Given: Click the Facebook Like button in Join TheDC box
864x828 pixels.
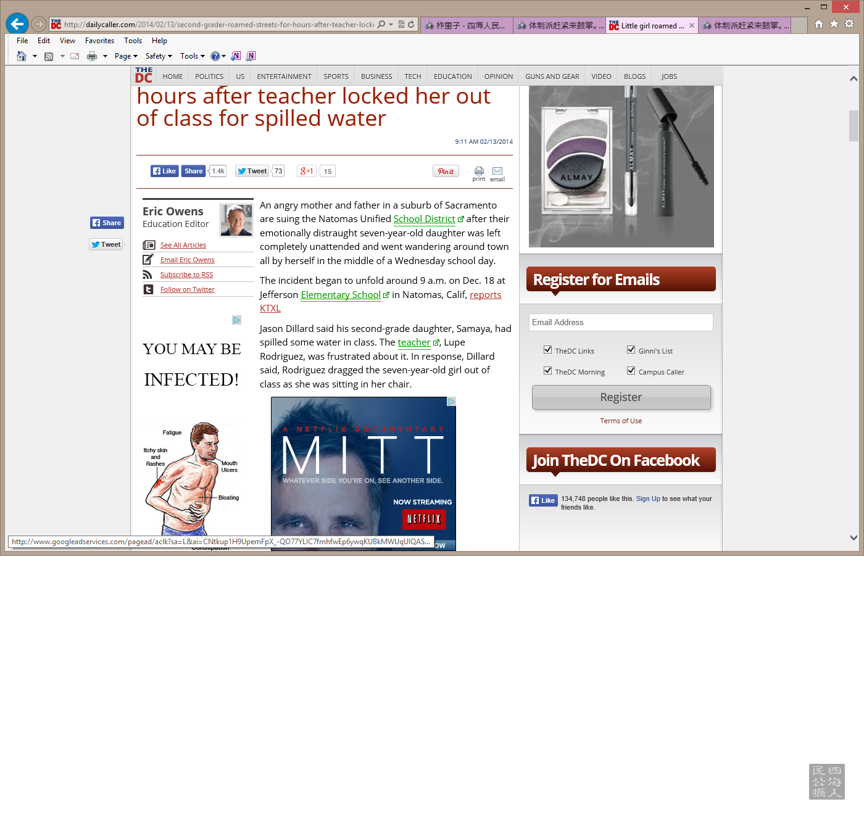Looking at the screenshot, I should 543,500.
